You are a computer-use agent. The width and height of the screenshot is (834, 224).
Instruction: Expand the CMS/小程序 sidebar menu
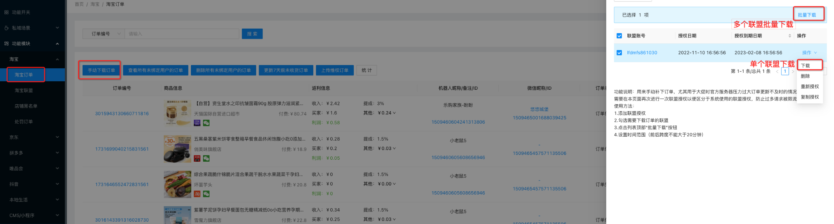(x=57, y=216)
